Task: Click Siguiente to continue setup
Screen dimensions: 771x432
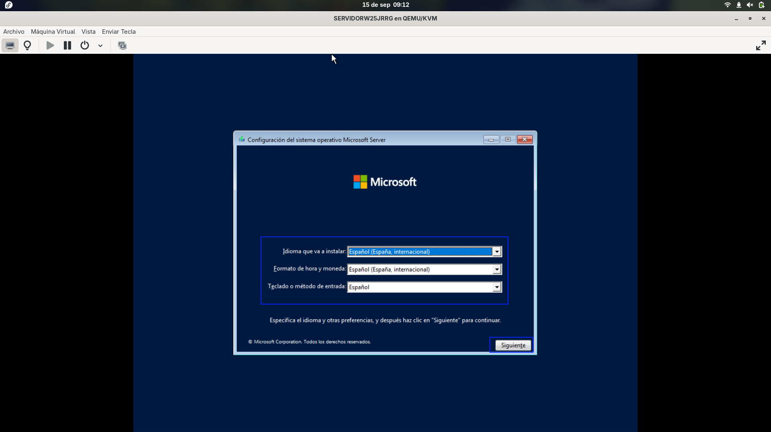Action: point(513,345)
